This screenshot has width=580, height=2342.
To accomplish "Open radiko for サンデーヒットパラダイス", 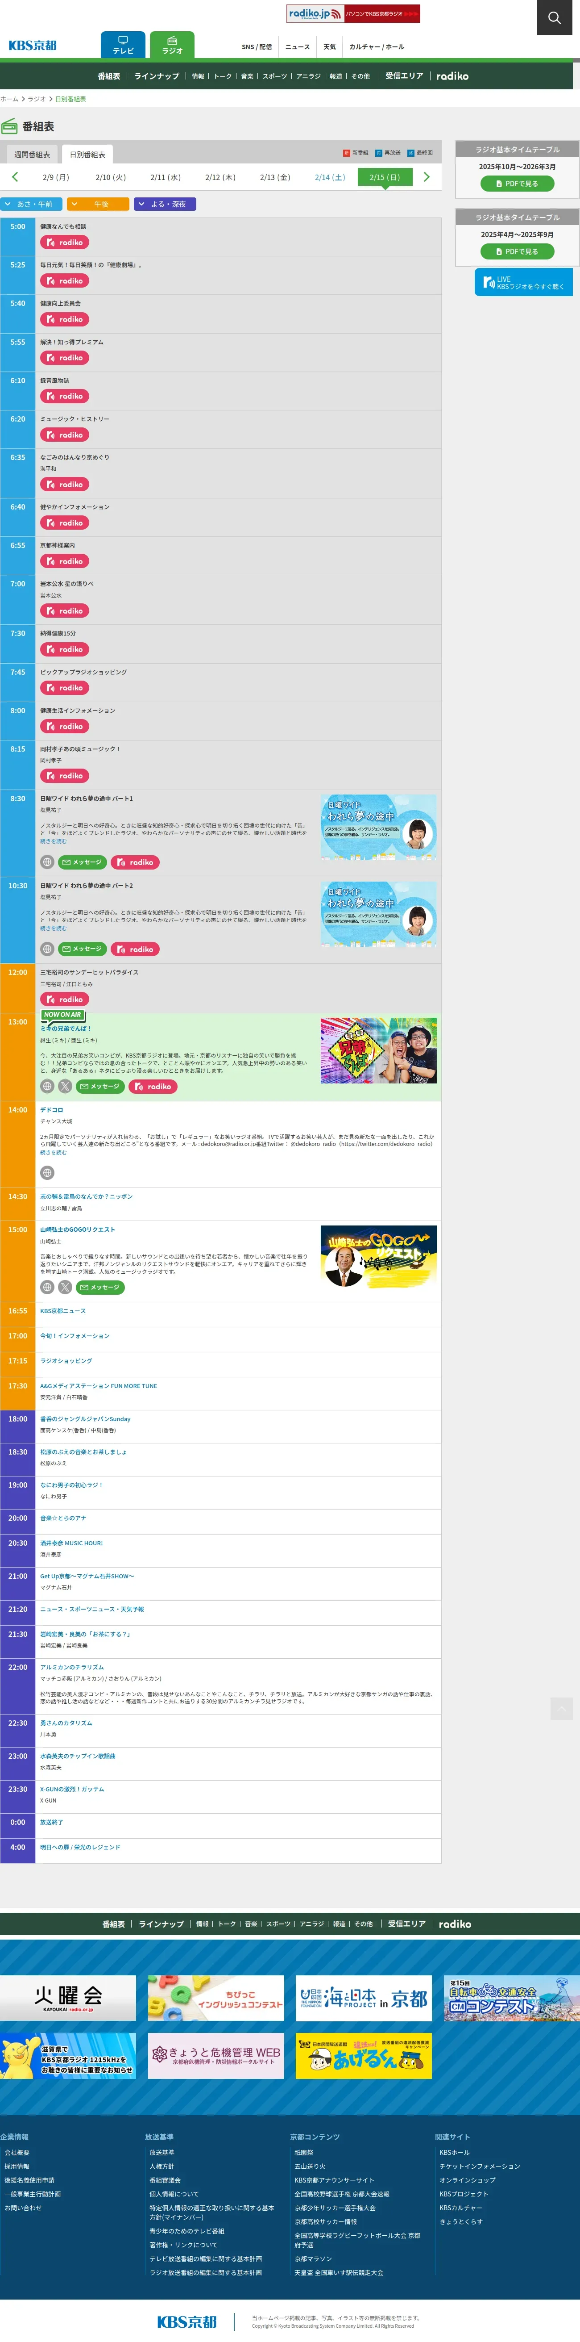I will pos(64,999).
